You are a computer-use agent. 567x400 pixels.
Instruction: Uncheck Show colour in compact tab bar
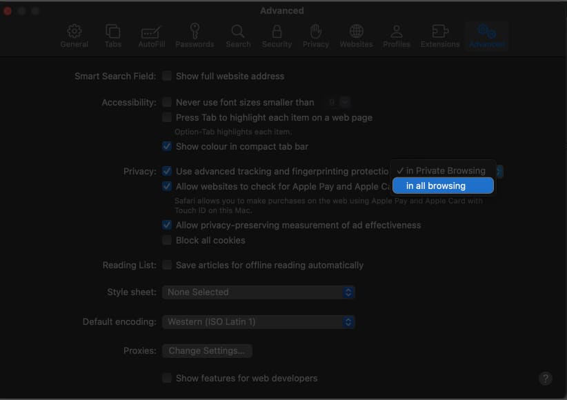[x=167, y=146]
